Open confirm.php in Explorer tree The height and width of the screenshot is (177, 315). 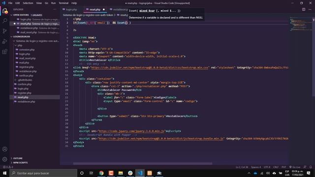pyautogui.click(x=24, y=84)
